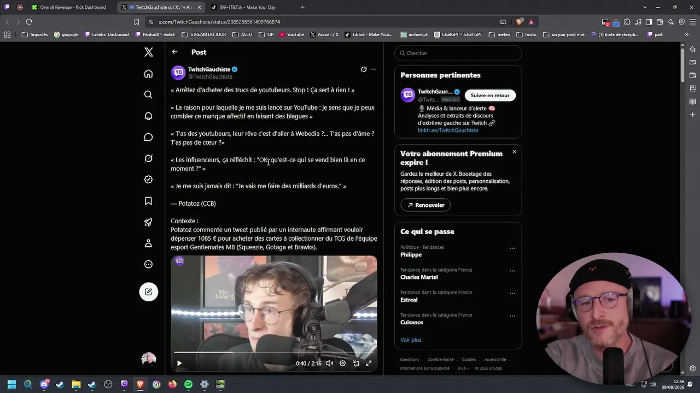Reload the current page

29,22
